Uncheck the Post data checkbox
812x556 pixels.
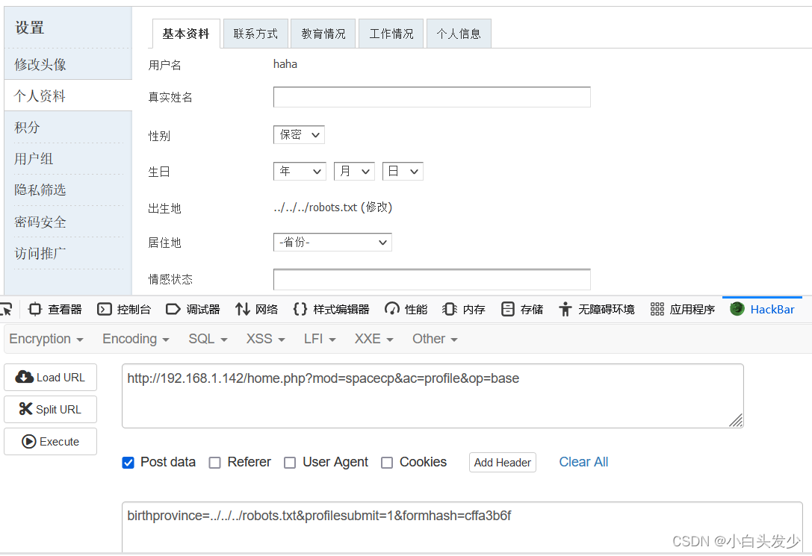pos(128,463)
